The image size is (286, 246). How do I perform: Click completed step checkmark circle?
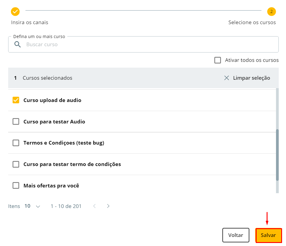(x=15, y=12)
